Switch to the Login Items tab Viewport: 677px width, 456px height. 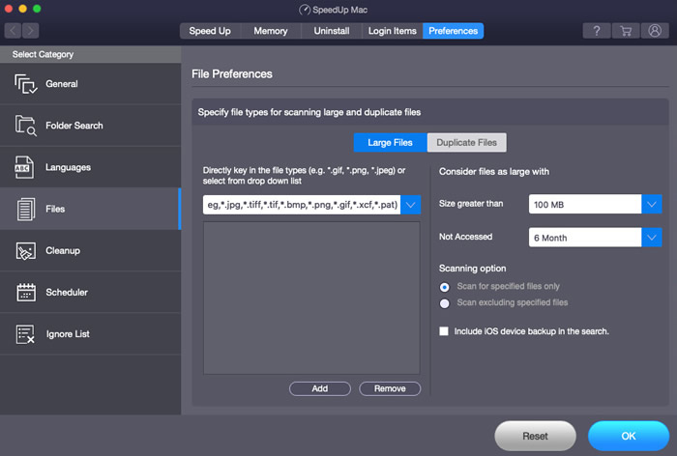click(392, 31)
